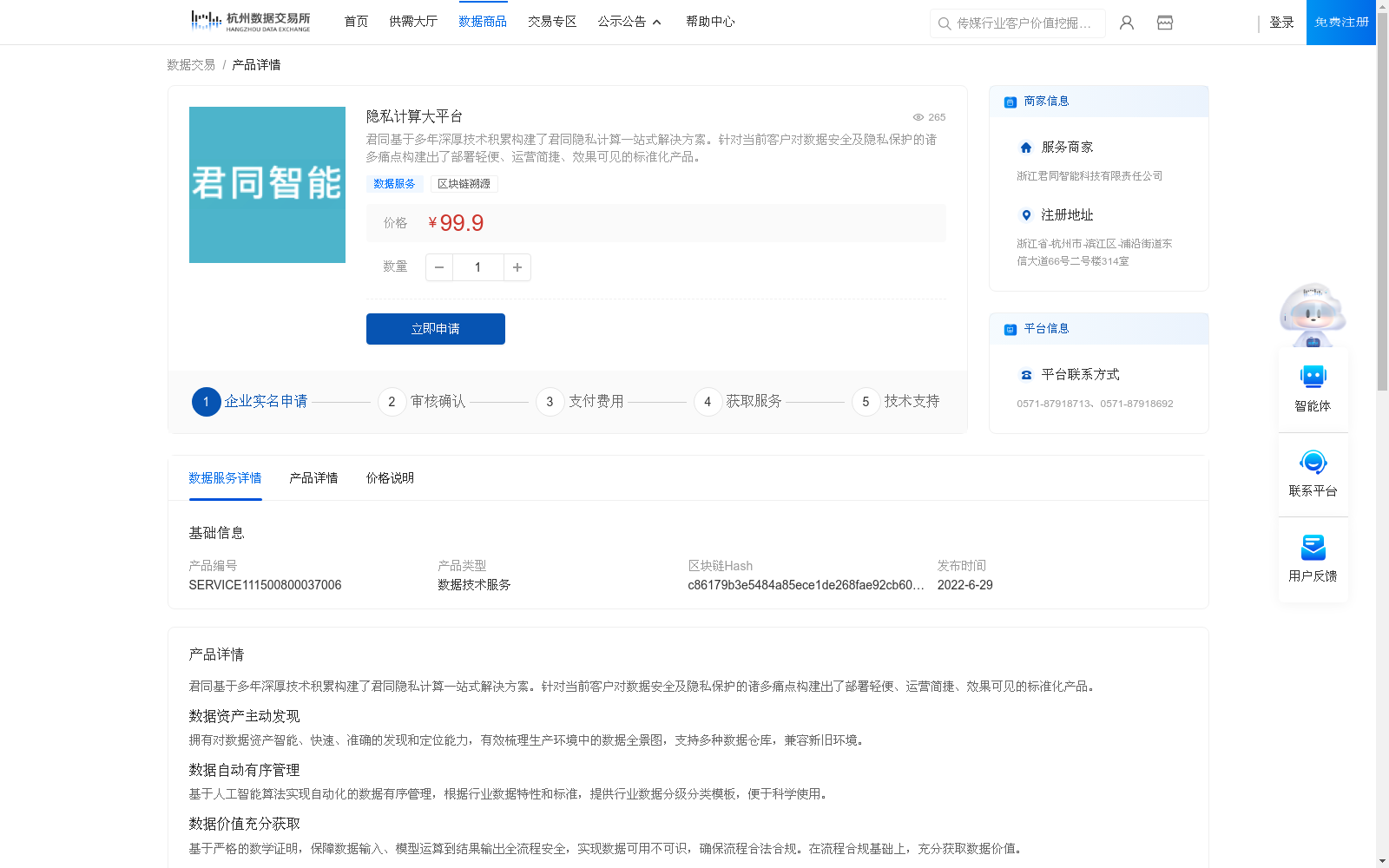
Task: Increase quantity with plus button
Action: [x=517, y=267]
